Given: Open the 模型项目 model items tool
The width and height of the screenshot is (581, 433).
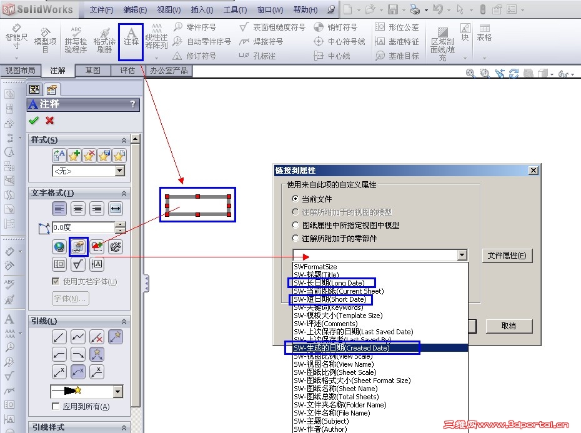Looking at the screenshot, I should click(x=45, y=40).
